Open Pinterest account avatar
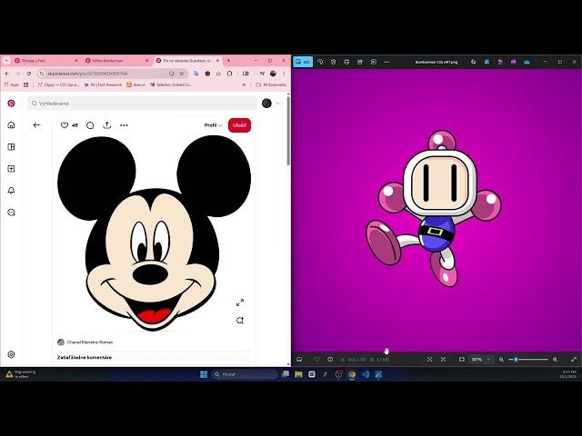The height and width of the screenshot is (436, 582). click(x=266, y=104)
